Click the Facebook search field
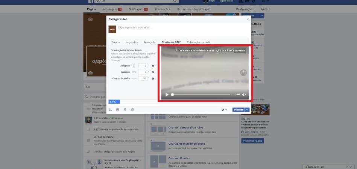 [132, 1]
